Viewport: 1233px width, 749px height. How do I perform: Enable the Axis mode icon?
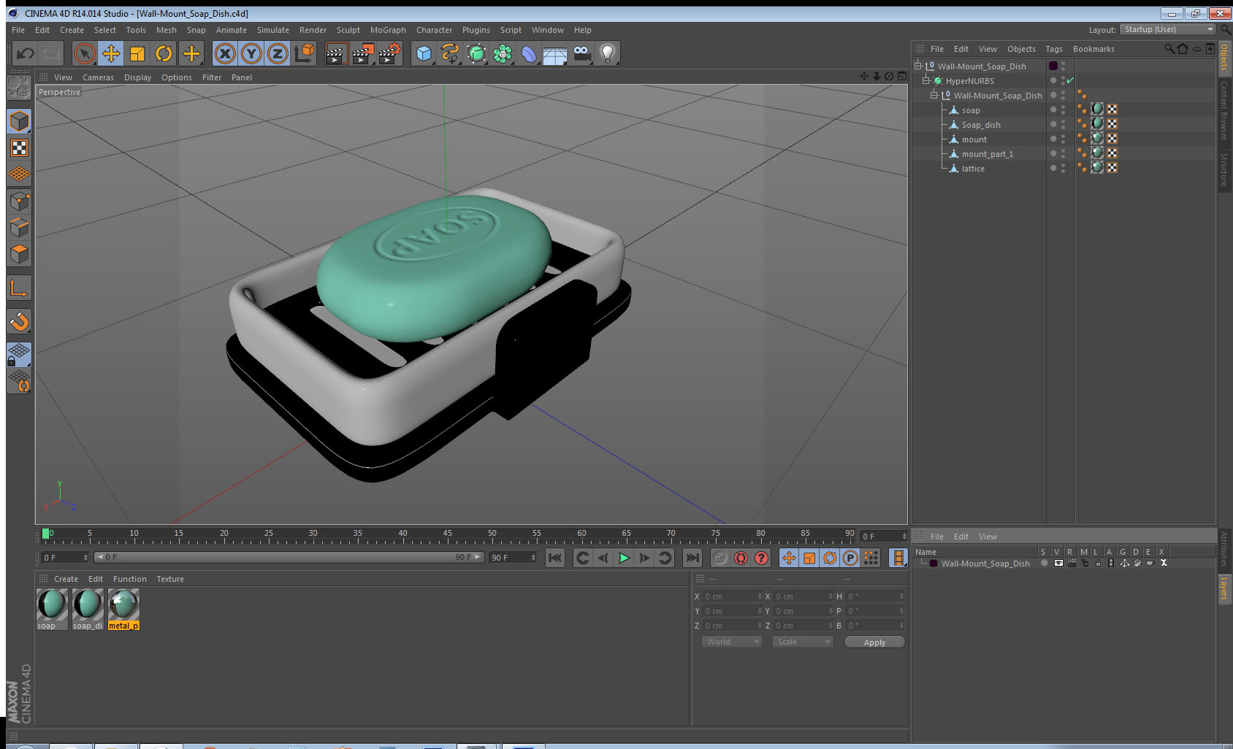(x=19, y=288)
